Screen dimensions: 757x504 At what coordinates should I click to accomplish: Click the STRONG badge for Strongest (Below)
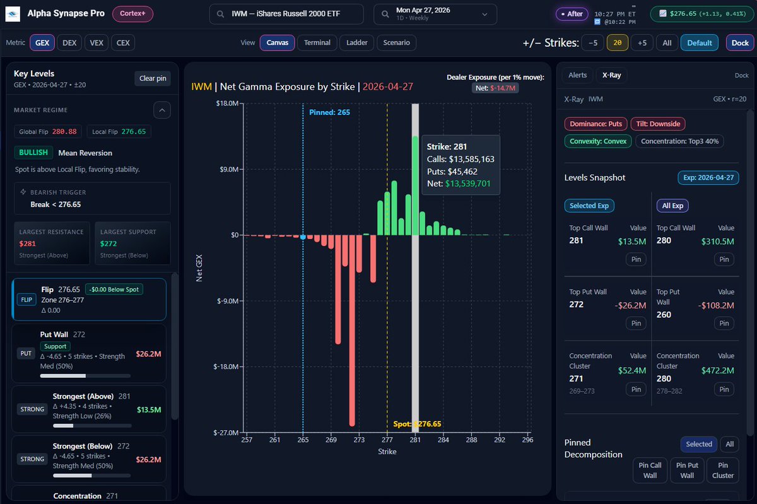[x=32, y=459]
